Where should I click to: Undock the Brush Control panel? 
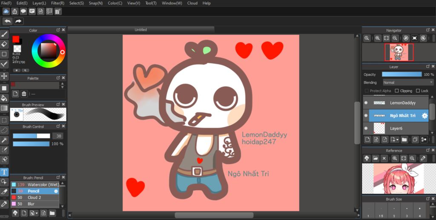tap(58, 126)
